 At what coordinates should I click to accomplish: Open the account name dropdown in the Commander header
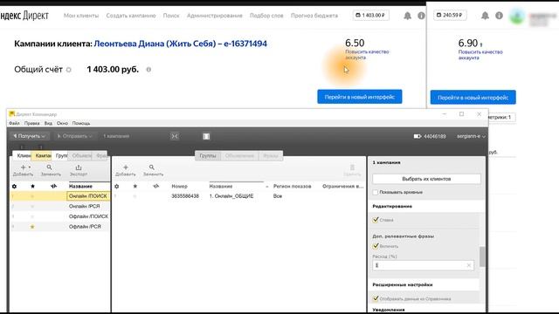click(471, 136)
